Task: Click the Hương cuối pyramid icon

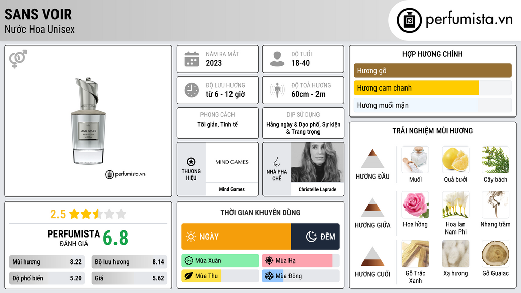Action: click(372, 256)
